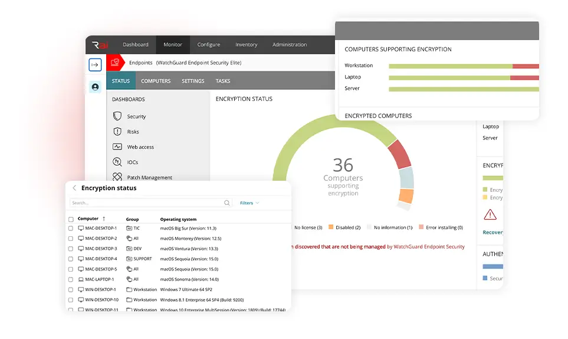Click the MAC-DESKTOP-3 computer icon
Image resolution: width=568 pixels, height=339 pixels.
[81, 249]
